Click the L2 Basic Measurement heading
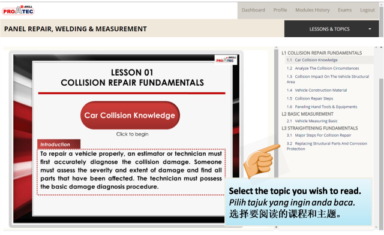 tap(307, 114)
